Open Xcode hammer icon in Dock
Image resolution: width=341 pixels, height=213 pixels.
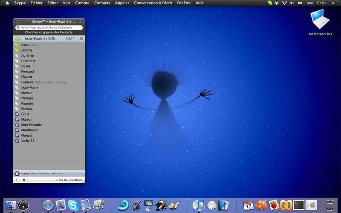pos(223,205)
